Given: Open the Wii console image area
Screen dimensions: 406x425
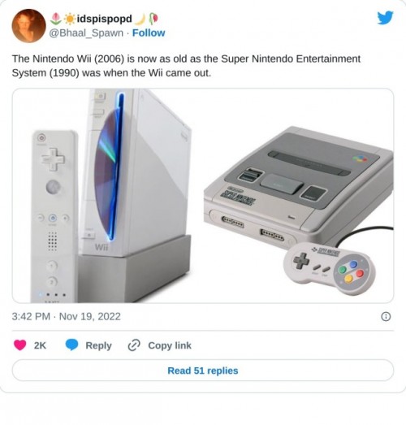Looking at the screenshot, I should [136, 195].
